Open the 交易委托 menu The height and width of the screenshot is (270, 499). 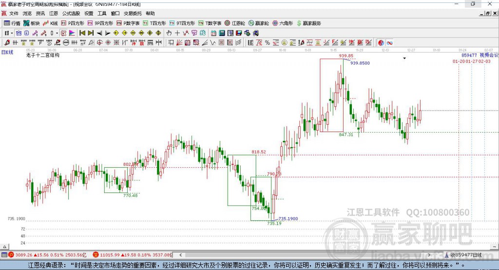coord(133,13)
